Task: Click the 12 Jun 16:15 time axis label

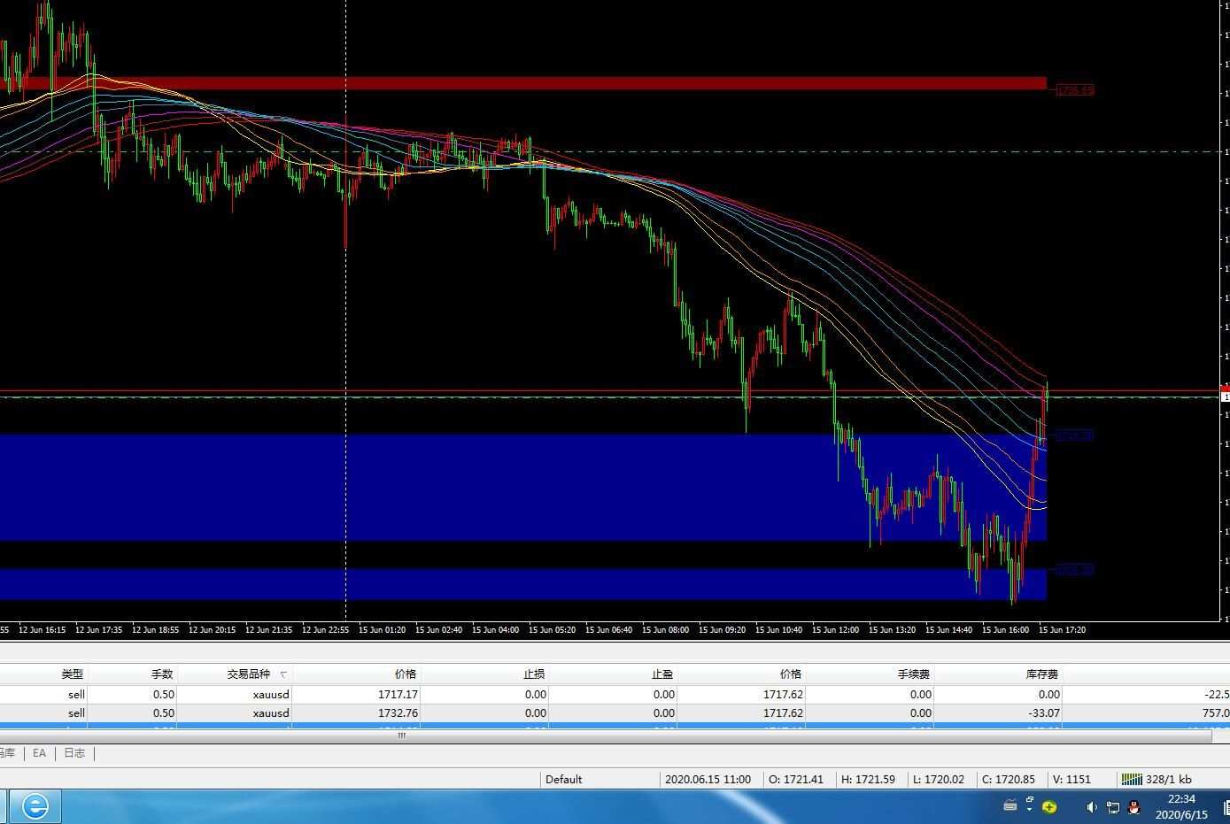Action: pyautogui.click(x=42, y=630)
